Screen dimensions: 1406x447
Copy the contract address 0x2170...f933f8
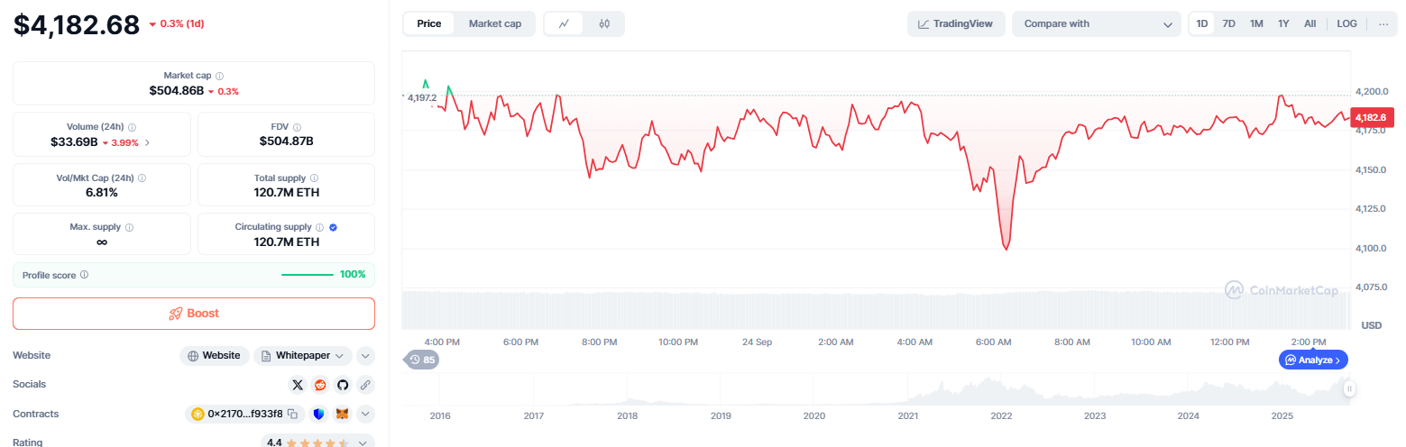click(292, 415)
